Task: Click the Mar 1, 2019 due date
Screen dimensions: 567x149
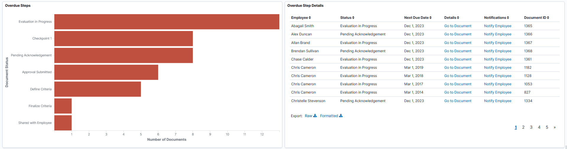Action: click(413, 68)
